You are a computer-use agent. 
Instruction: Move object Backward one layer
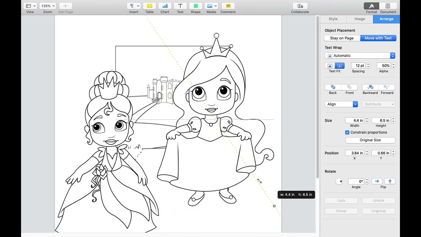coord(370,87)
